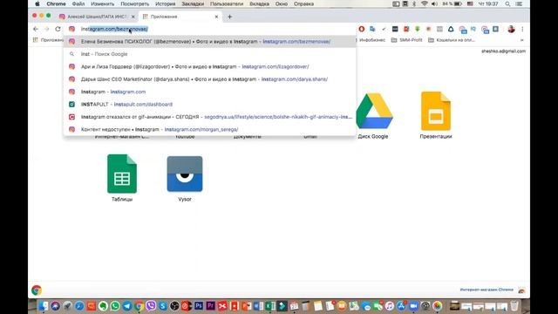
Task: Select the morgan_serega Instagram suggestion
Action: 210,129
